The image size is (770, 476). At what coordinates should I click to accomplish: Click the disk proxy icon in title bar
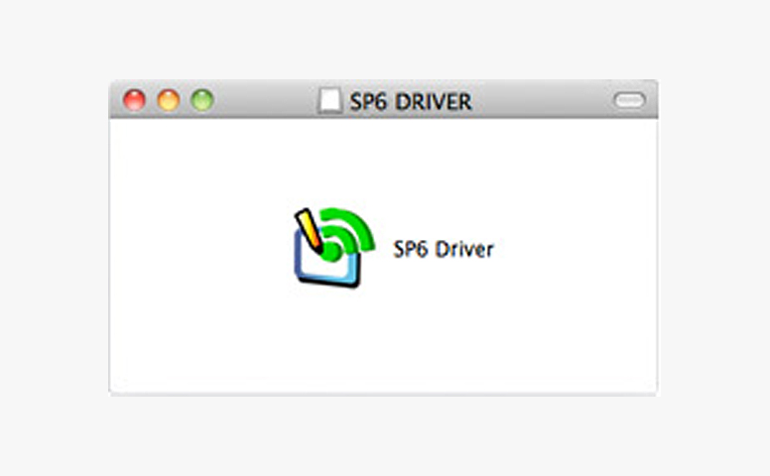tap(328, 100)
